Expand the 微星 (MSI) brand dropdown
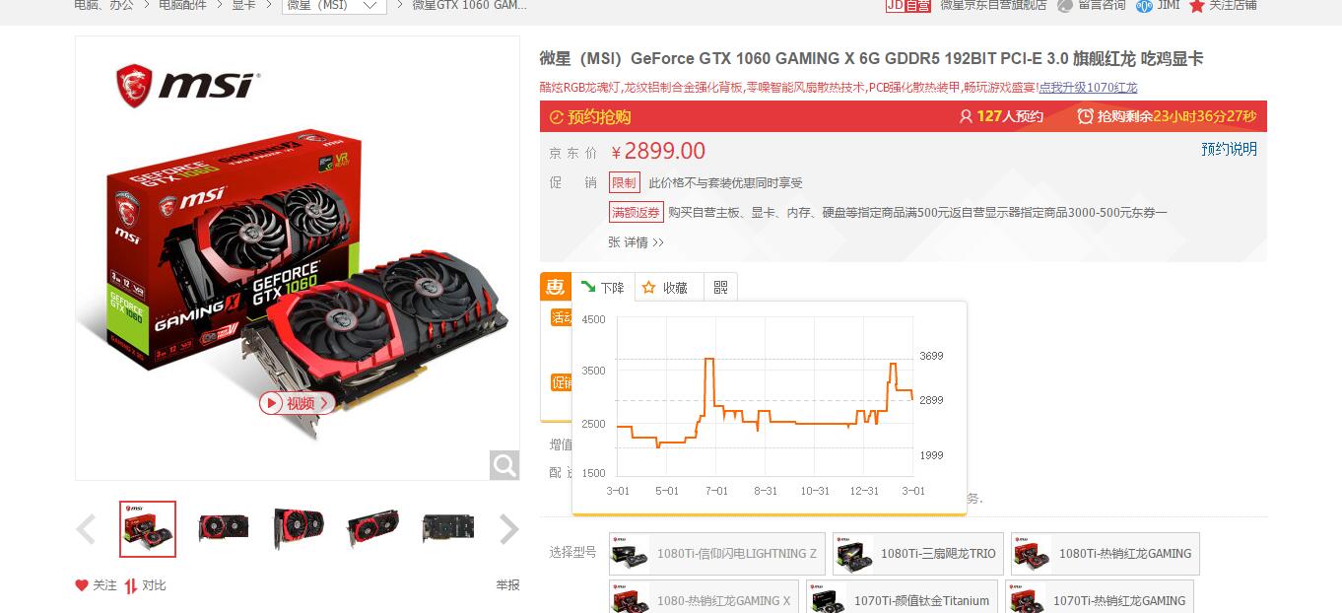 (x=334, y=5)
